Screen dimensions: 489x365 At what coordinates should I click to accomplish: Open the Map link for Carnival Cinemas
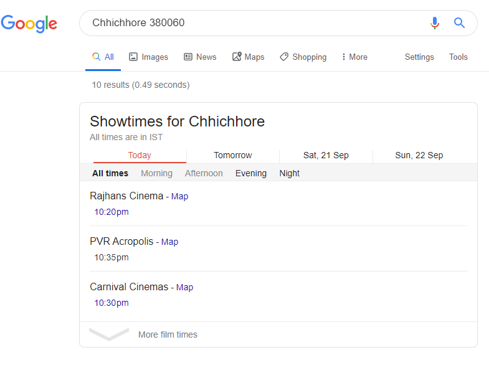[x=184, y=287]
